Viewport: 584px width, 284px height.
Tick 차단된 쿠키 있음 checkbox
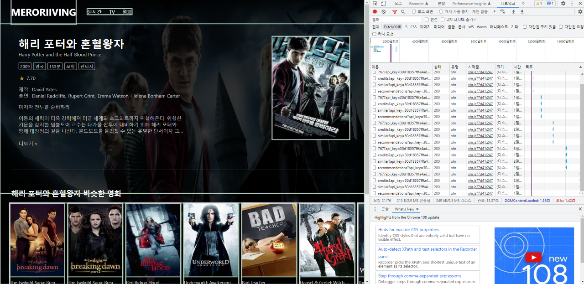(x=525, y=27)
